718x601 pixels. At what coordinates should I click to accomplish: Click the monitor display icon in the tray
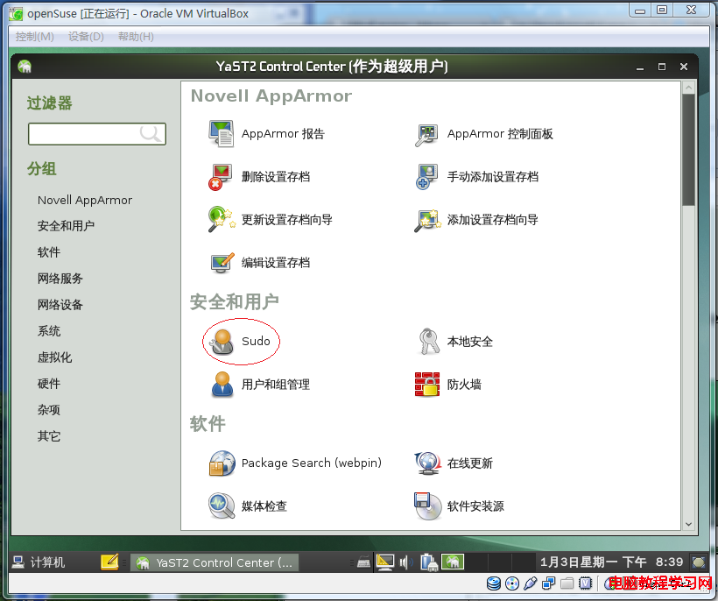point(385,562)
